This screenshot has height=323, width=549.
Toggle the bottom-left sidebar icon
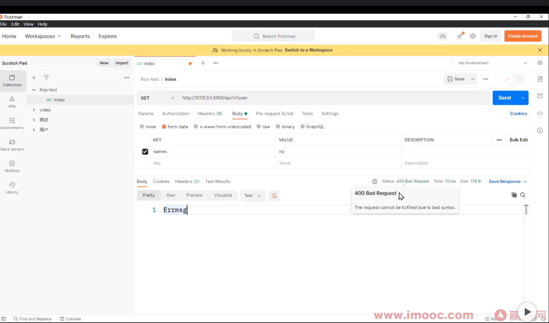[3, 319]
